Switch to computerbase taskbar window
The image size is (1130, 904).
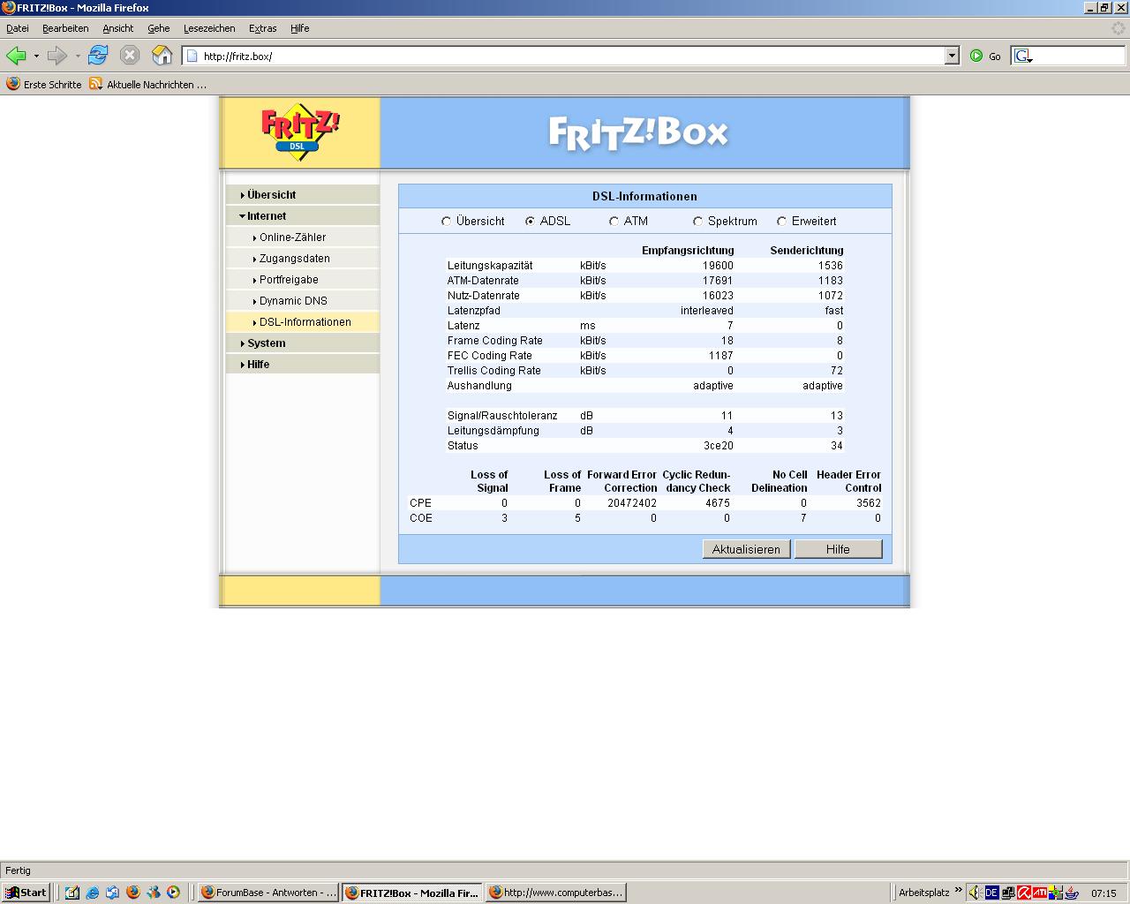coord(556,893)
